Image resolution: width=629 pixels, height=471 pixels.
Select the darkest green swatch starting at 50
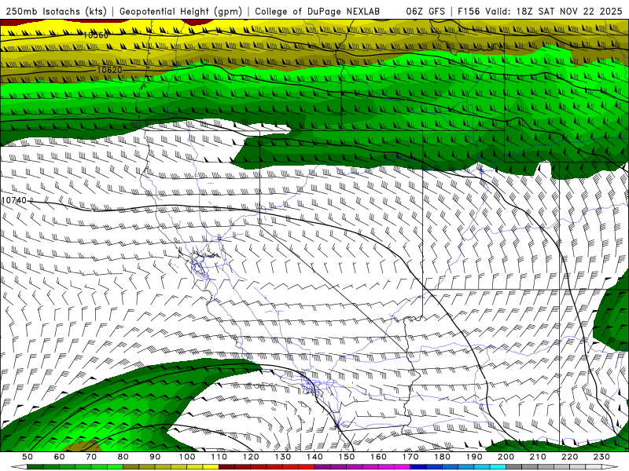[x=35, y=466]
